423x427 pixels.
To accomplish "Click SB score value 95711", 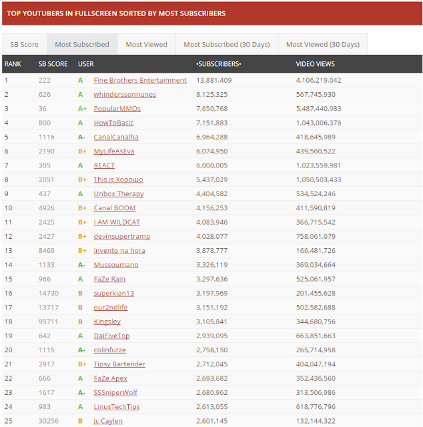I will 48,322.
